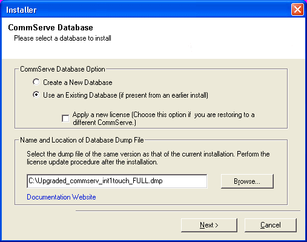Click the dump file path input field
Screen dimensions: 307x242
click(x=117, y=181)
